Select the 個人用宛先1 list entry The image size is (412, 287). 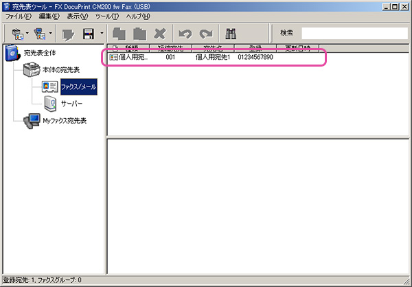coord(211,58)
